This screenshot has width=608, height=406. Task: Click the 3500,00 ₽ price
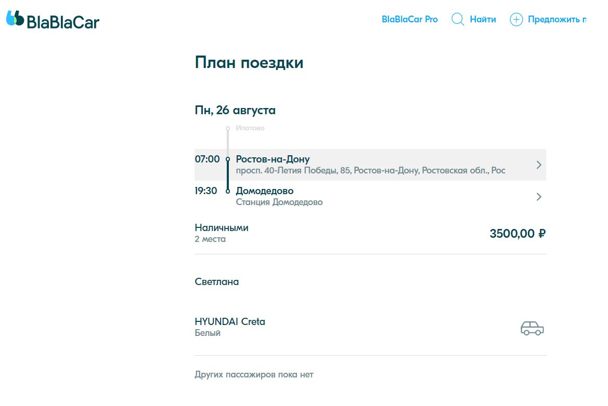point(518,234)
